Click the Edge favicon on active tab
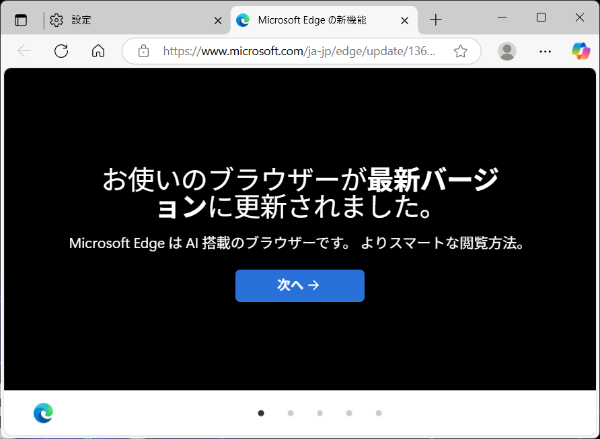The height and width of the screenshot is (439, 600). tap(243, 20)
